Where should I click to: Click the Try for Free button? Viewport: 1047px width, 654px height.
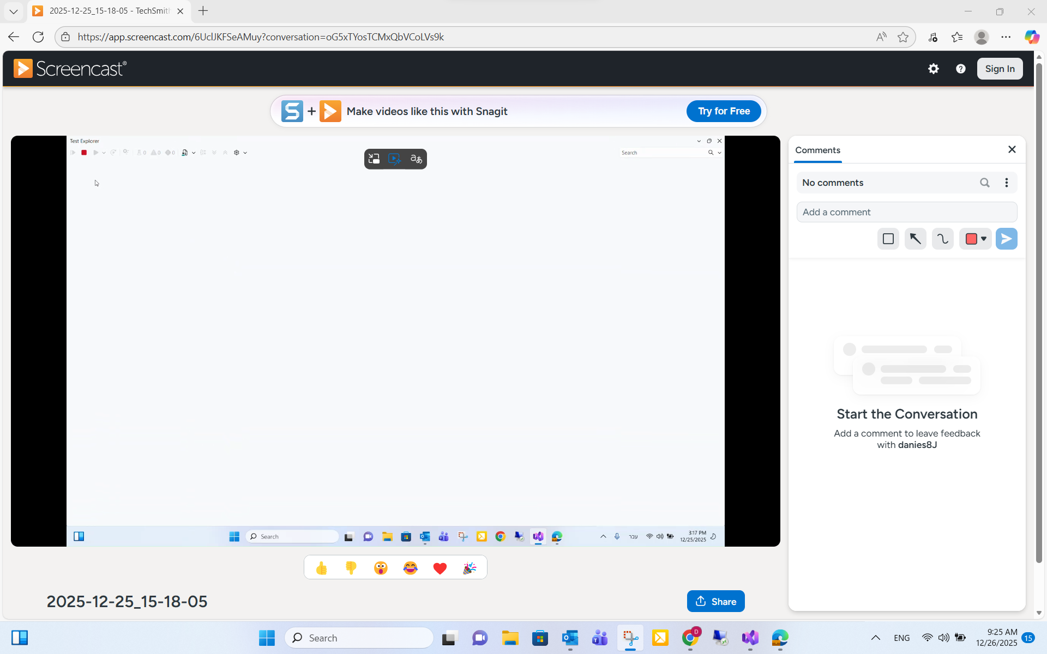pyautogui.click(x=724, y=111)
